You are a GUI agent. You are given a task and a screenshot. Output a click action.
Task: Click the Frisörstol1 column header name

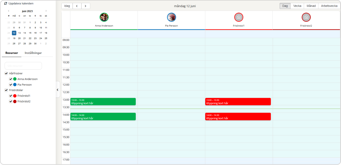239,26
